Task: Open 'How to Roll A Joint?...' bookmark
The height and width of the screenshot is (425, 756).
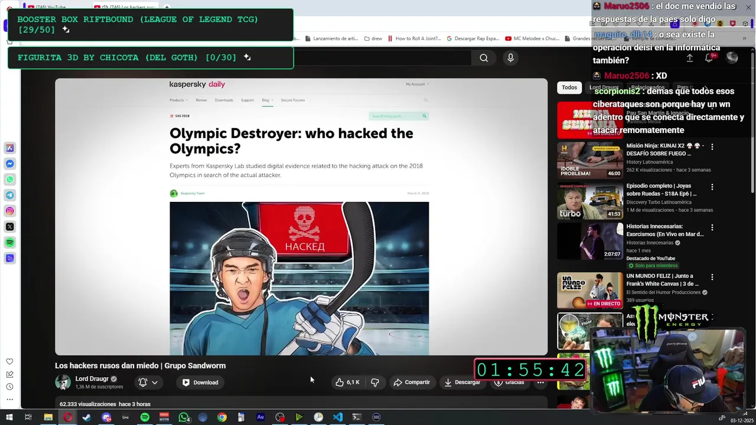Action: point(414,38)
